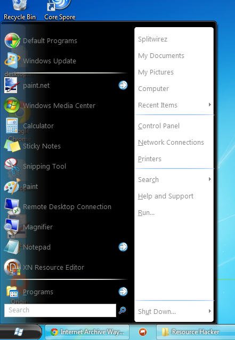Screen dimensions: 235x340
Task: Click the Magnifier label
Action: [x=38, y=227]
